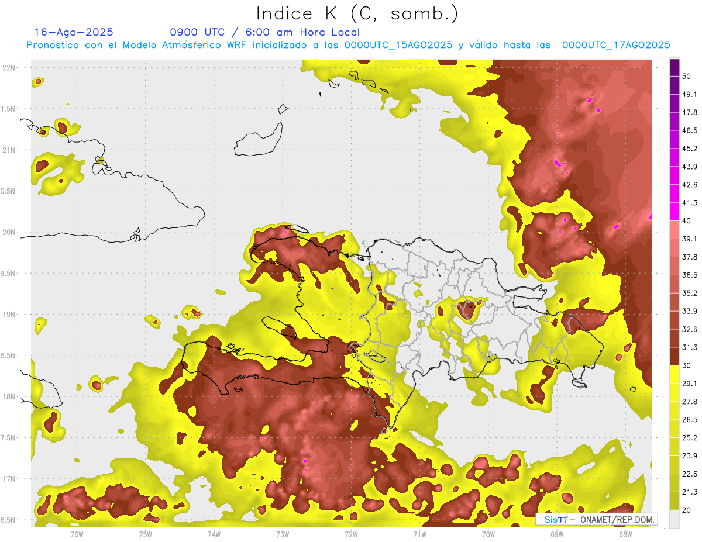Viewport: 702px width, 542px height.
Task: Click the colorbar value '39.1'
Action: point(689,239)
